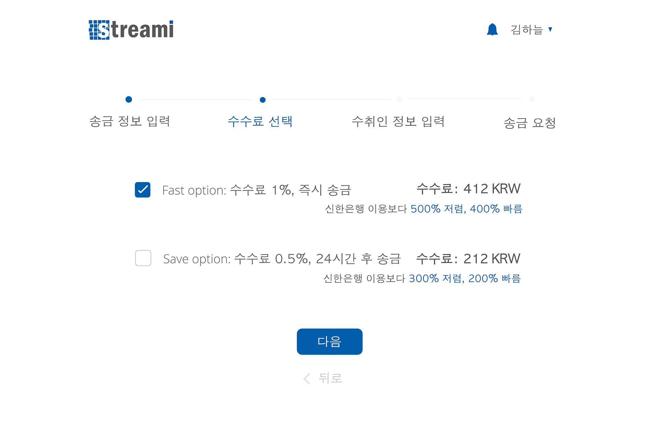This screenshot has height=431, width=660.
Task: Click the first progress step dot
Action: (129, 100)
